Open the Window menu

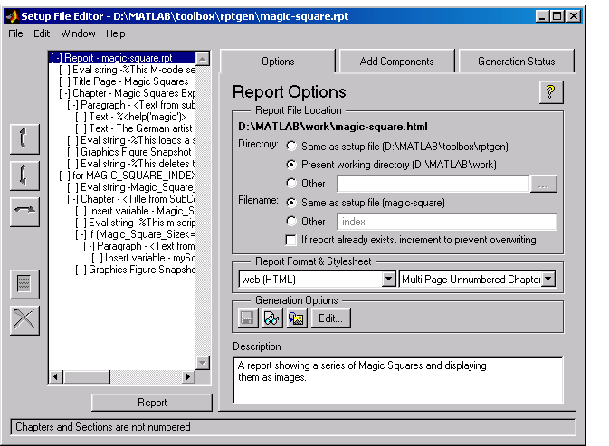pos(78,33)
